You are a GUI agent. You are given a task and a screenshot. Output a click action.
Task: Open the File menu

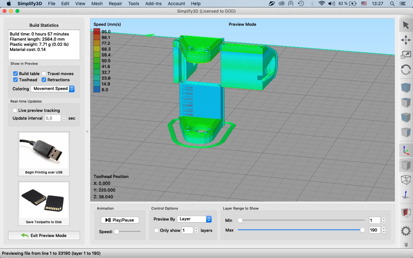tap(52, 4)
